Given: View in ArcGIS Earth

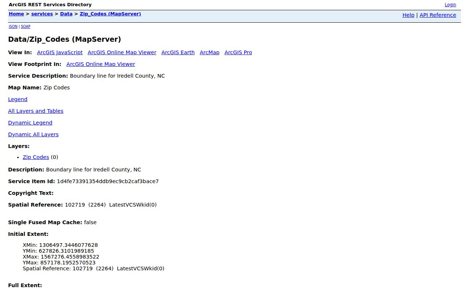Looking at the screenshot, I should pyautogui.click(x=178, y=52).
